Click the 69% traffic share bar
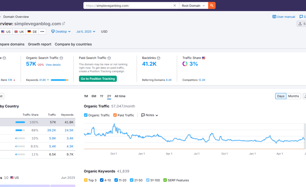The image size is (306, 187). pos(20,130)
